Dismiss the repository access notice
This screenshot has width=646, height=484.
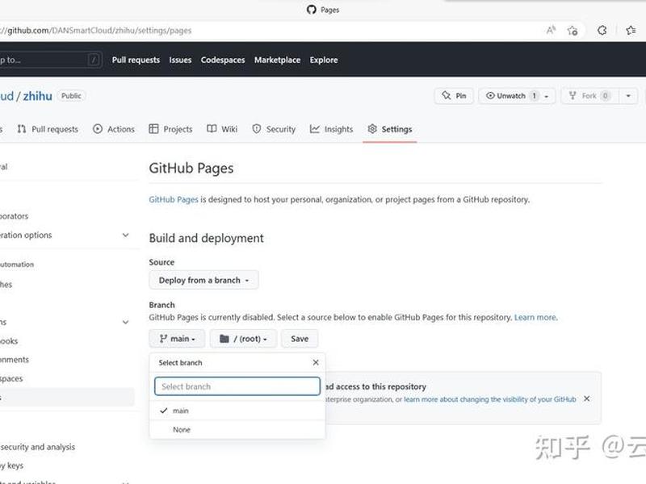[587, 398]
